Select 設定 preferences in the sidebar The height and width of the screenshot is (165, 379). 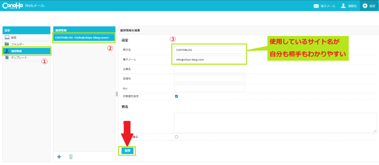tap(14, 38)
